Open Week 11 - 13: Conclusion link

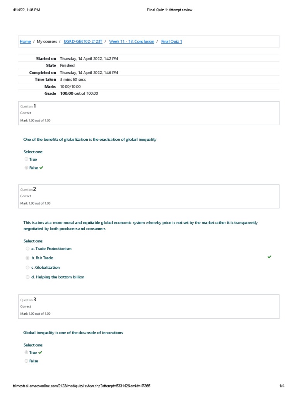(x=131, y=41)
